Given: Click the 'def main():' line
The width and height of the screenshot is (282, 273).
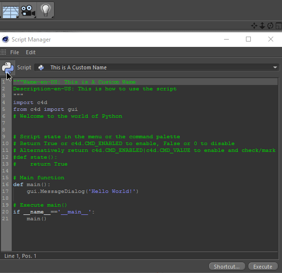Looking at the screenshot, I should [32, 185].
